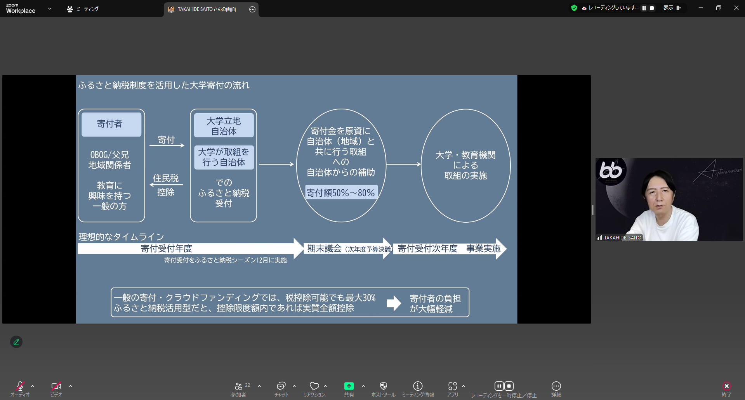Viewport: 745px width, 400px height.
Task: Show meeting information
Action: click(418, 389)
